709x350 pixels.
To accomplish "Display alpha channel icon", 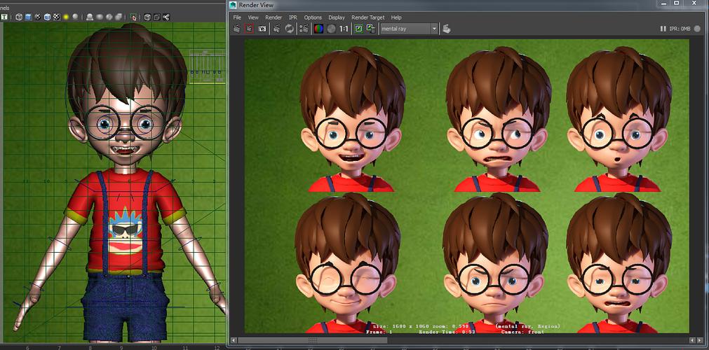I will tap(332, 29).
